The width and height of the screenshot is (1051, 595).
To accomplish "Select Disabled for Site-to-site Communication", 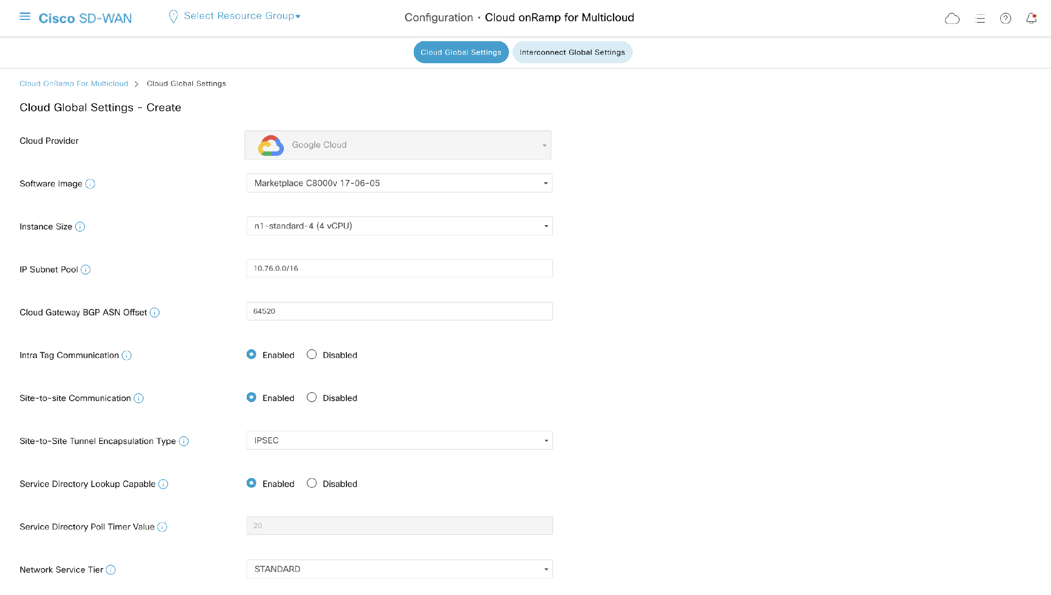I will click(x=312, y=398).
